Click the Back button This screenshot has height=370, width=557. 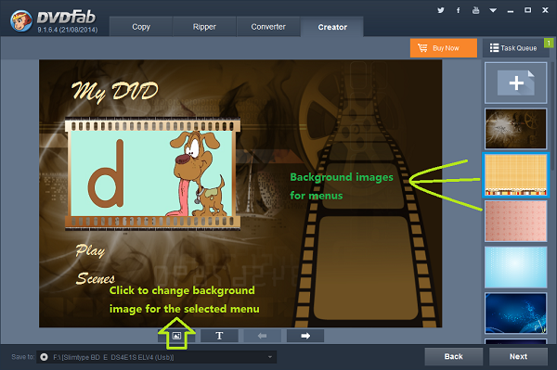[x=454, y=356]
